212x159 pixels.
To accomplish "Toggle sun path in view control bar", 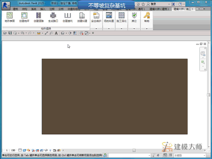I will pos(29,150).
